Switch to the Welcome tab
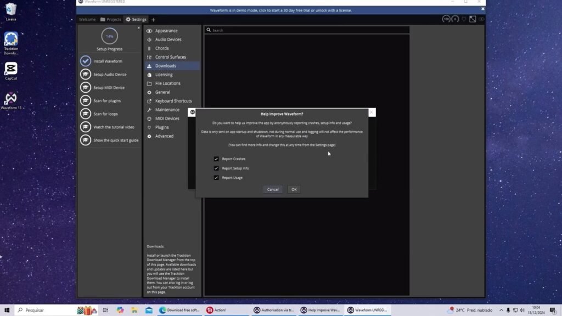The image size is (562, 316). point(87,19)
